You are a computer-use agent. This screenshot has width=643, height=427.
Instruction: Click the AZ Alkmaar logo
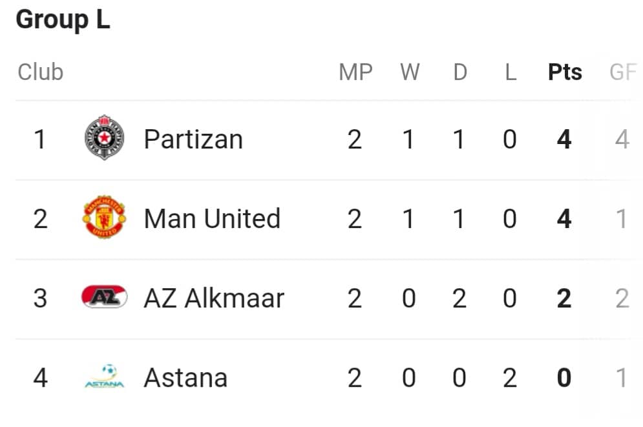[104, 297]
